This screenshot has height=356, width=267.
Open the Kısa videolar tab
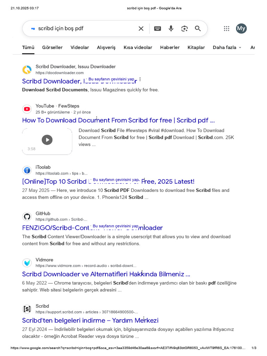138,47
